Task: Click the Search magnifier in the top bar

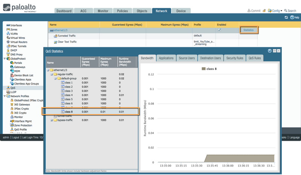Action: (286, 11)
